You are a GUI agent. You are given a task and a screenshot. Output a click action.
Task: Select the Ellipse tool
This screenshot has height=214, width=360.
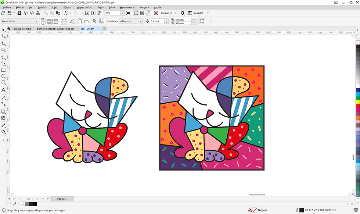click(x=3, y=76)
